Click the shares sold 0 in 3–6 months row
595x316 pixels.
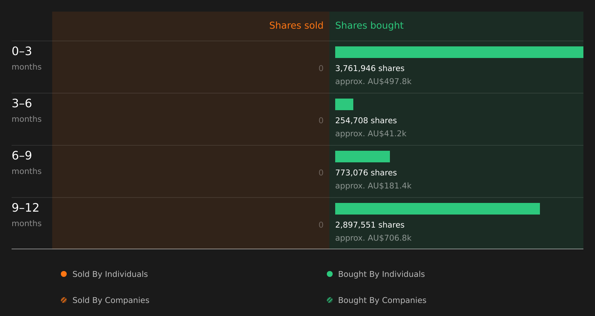[321, 120]
